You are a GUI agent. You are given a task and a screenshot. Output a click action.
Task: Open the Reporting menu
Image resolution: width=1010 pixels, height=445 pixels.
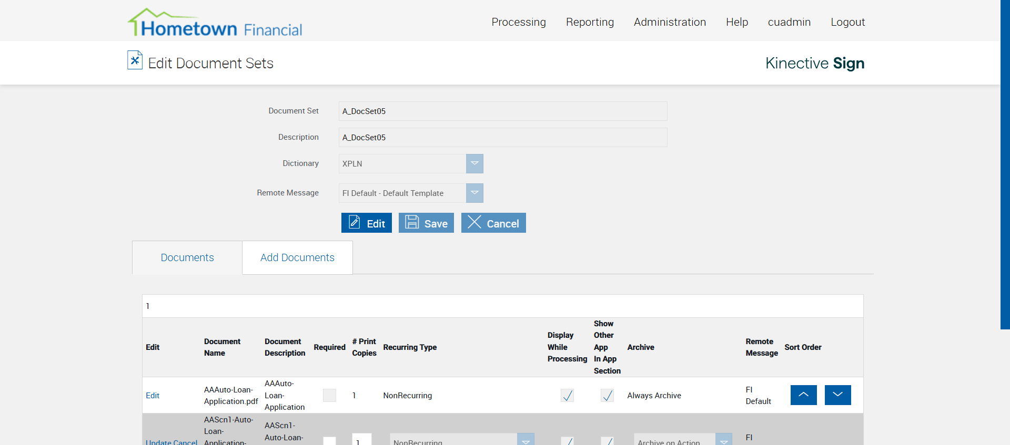coord(590,22)
